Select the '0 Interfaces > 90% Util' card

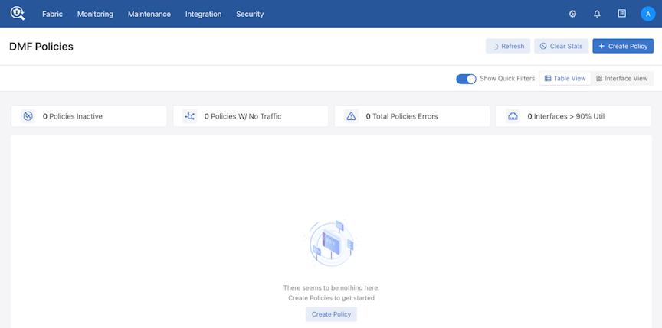pos(574,116)
